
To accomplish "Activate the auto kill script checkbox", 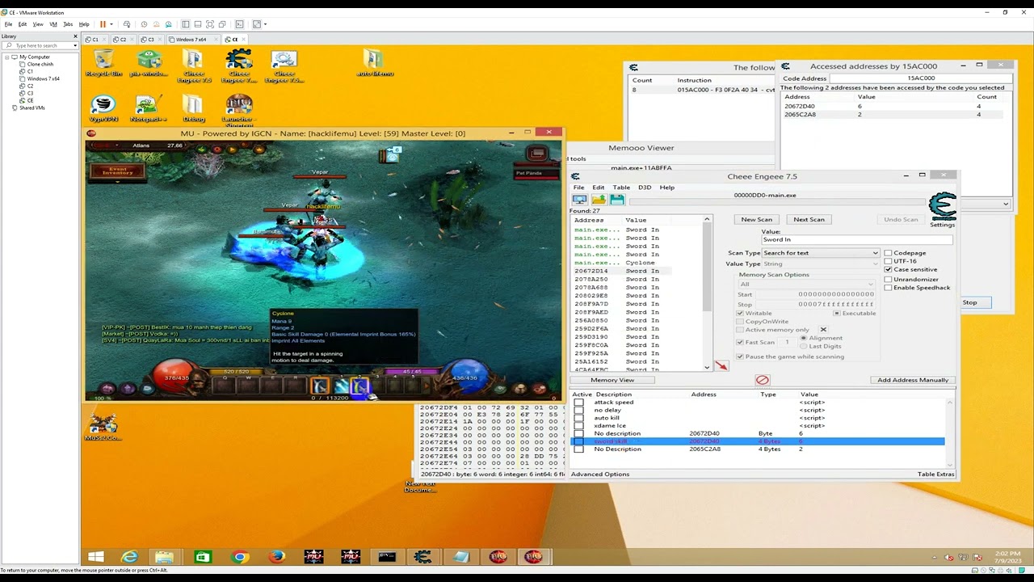I will pos(578,418).
